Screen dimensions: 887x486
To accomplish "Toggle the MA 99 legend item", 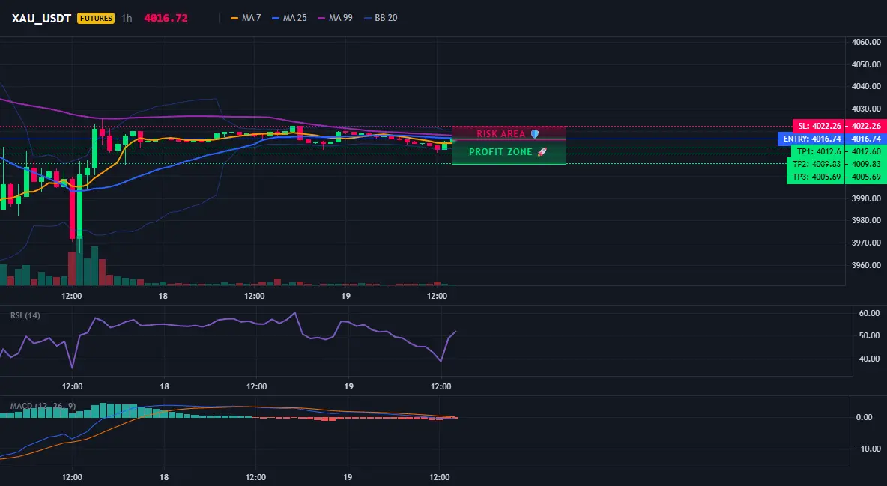I will pyautogui.click(x=335, y=18).
